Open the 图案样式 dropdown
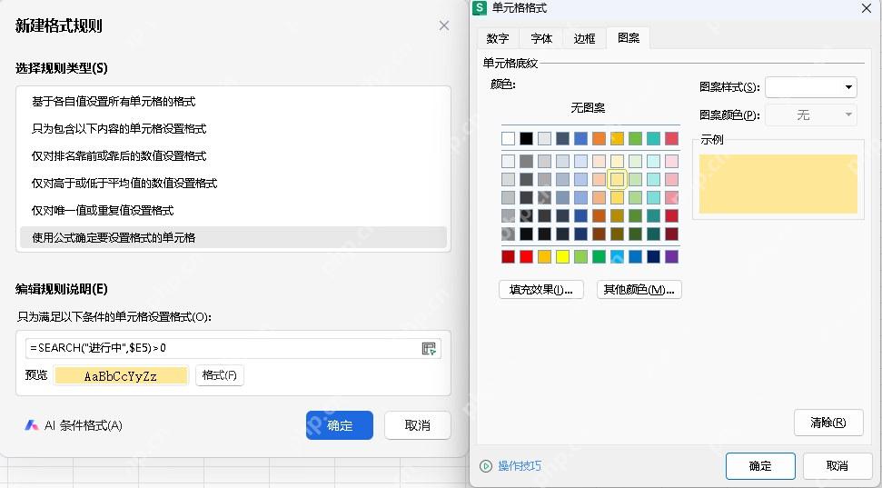 click(811, 86)
